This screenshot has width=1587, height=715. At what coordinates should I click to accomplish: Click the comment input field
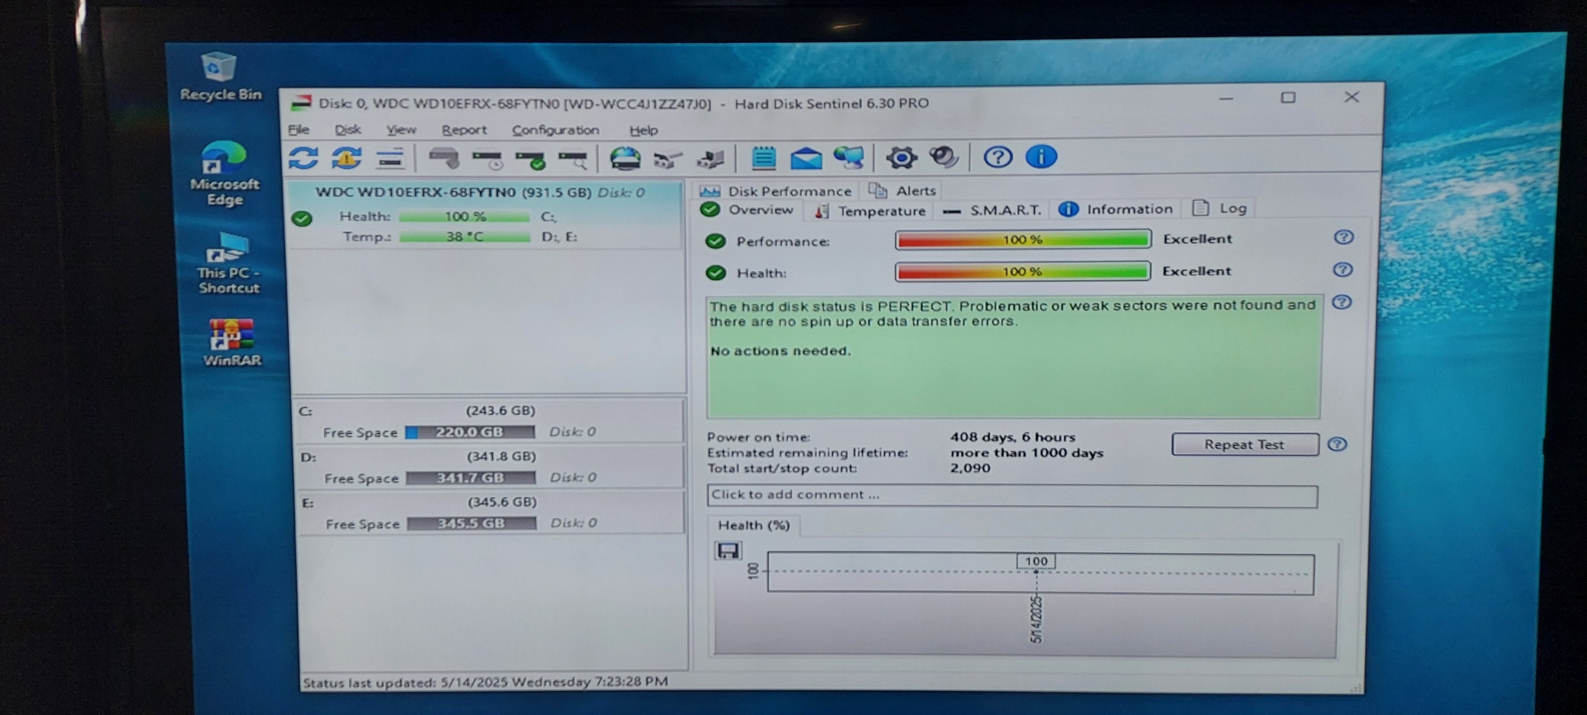1012,495
